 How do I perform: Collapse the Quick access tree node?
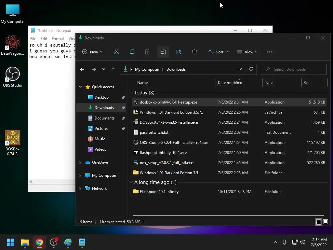(80, 87)
